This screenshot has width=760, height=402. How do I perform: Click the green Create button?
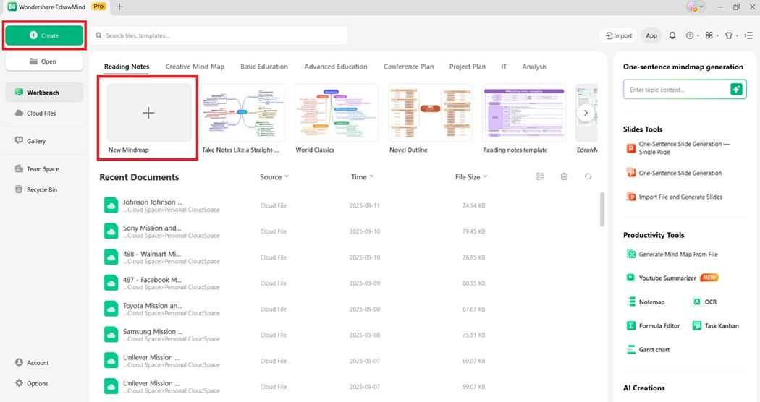click(x=44, y=35)
